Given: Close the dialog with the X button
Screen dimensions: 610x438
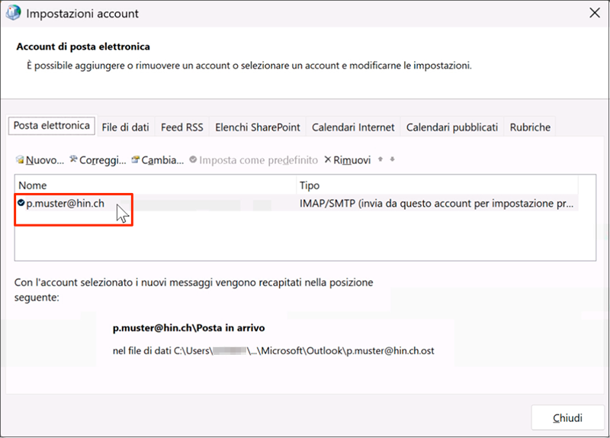Looking at the screenshot, I should click(x=595, y=13).
